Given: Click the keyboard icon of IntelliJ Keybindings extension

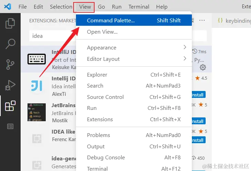Looking at the screenshot, I should coord(36,59).
